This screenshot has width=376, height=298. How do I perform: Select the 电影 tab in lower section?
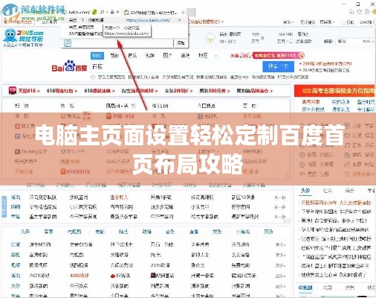(100, 232)
